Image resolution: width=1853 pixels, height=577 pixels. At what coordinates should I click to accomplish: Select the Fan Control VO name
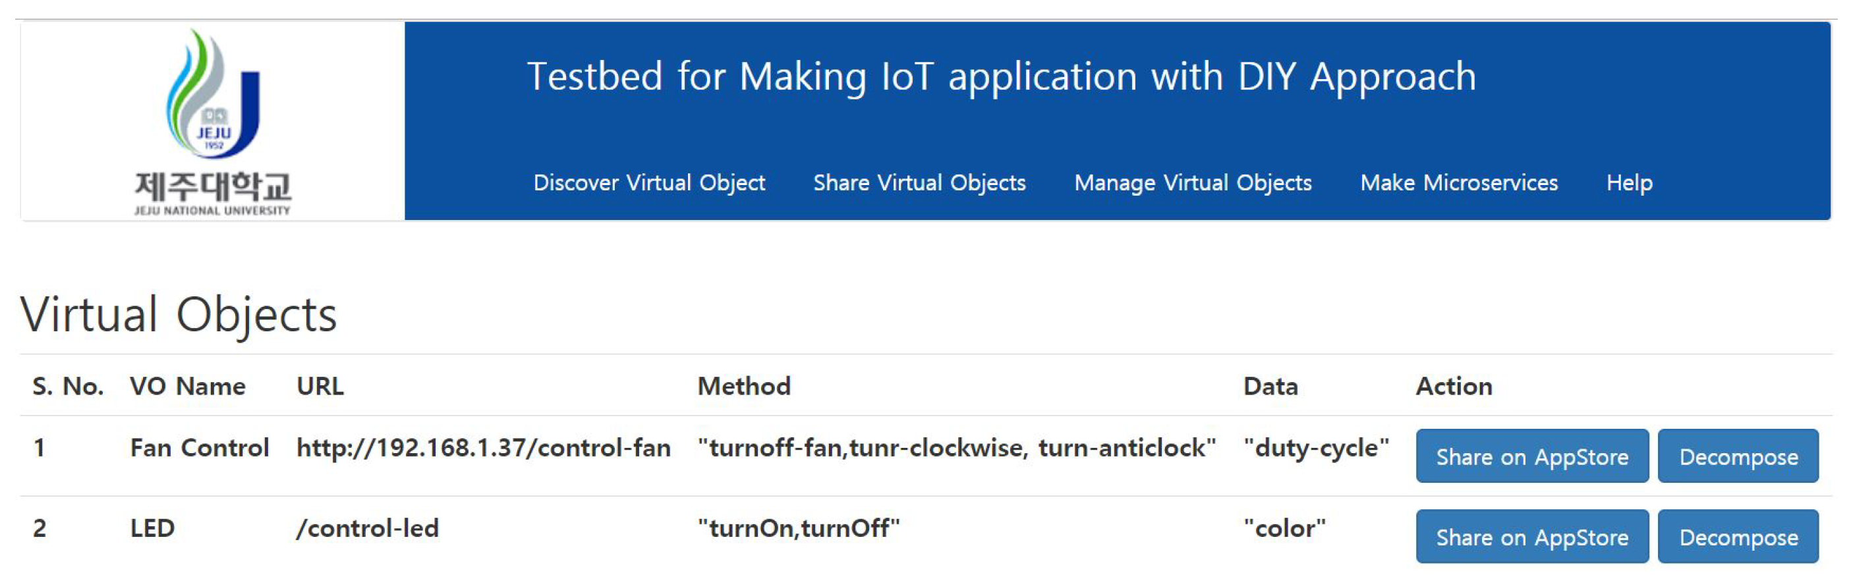tap(199, 447)
